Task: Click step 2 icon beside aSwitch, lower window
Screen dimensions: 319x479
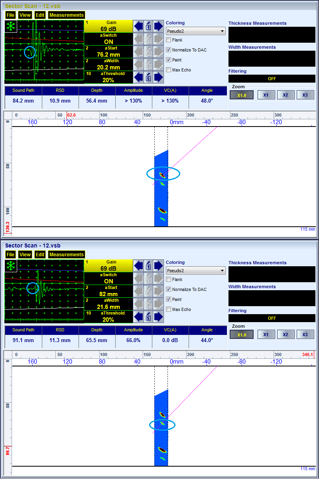Action: click(148, 279)
